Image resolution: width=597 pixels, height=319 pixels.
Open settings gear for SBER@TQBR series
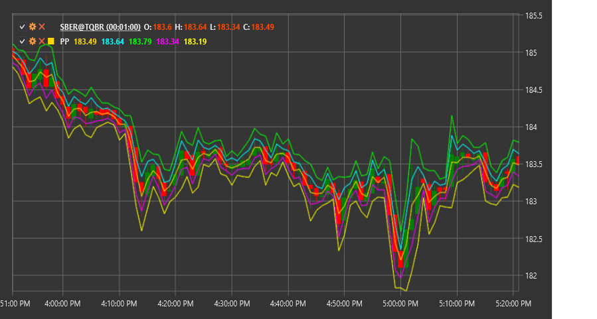pyautogui.click(x=33, y=27)
